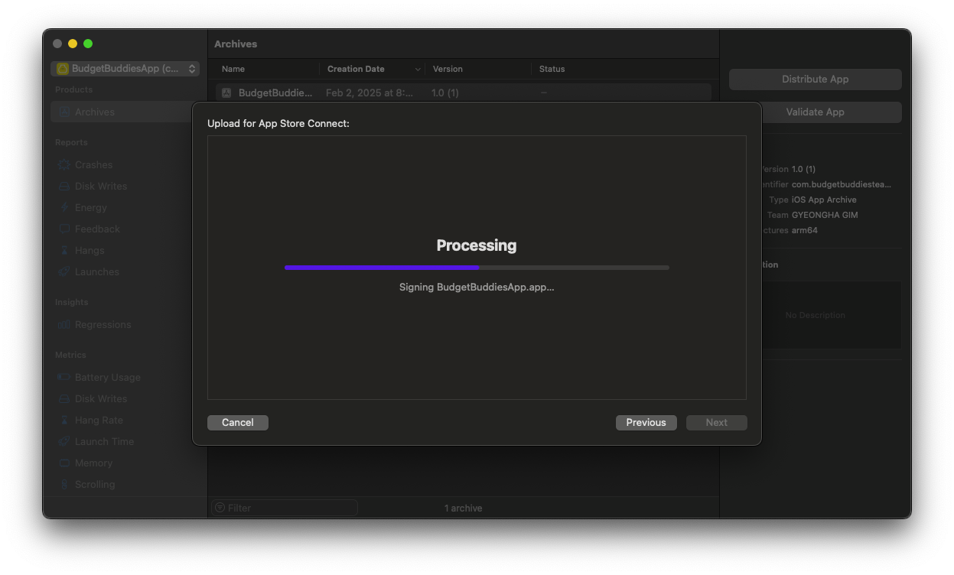954x575 pixels.
Task: Click Version 1.0 (1) in inspector
Action: tap(803, 169)
